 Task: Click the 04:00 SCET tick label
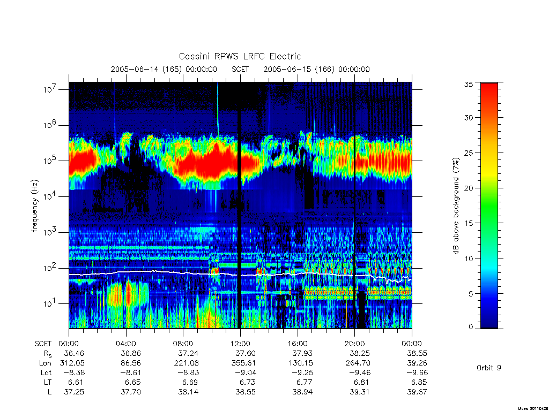(x=125, y=344)
